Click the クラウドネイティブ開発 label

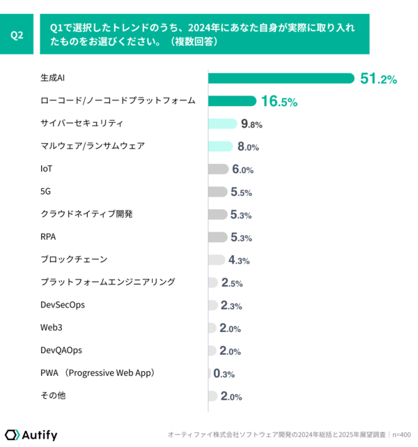click(86, 214)
